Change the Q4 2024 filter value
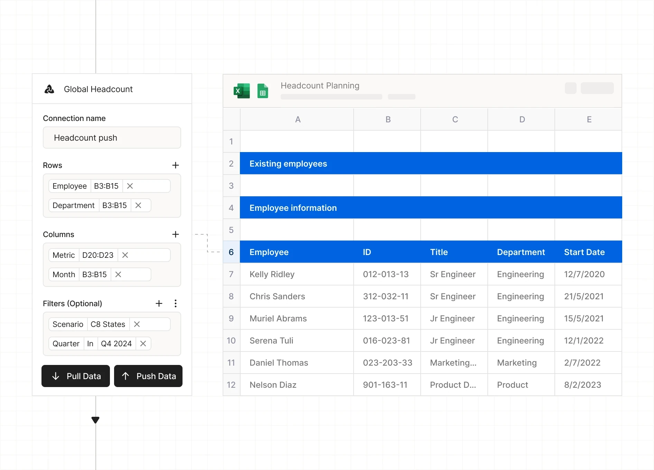 pyautogui.click(x=116, y=344)
